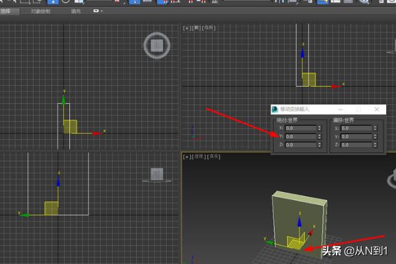Open the [前] view label menu

click(196, 28)
